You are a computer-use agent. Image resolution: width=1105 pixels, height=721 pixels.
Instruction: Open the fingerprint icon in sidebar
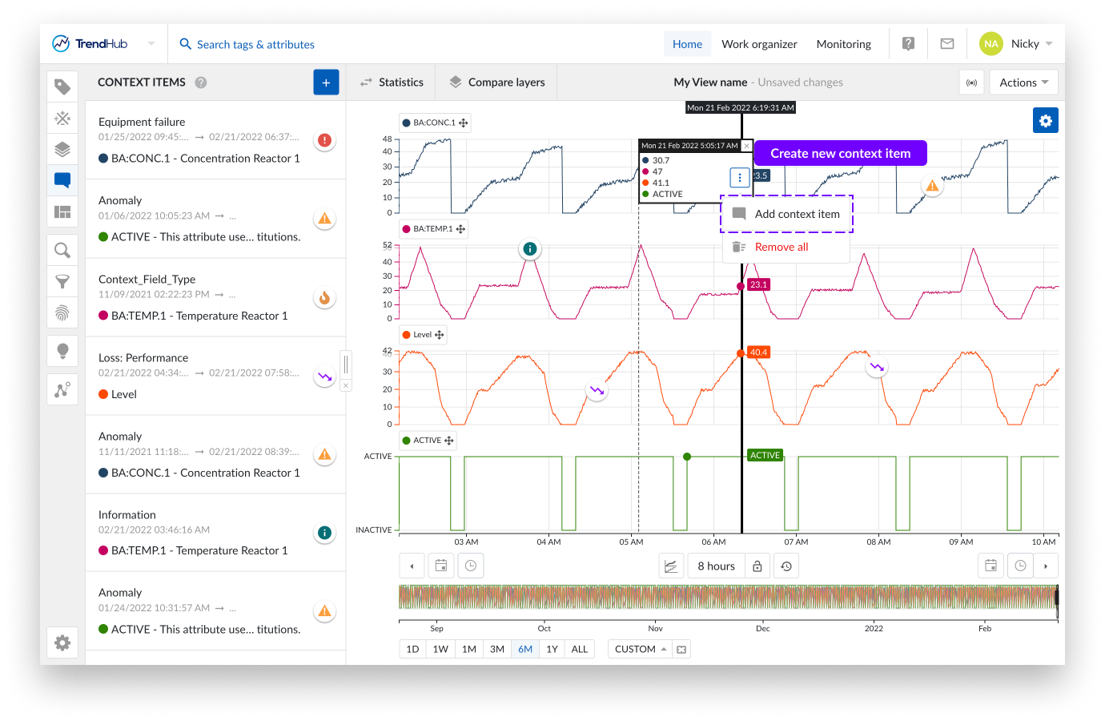pyautogui.click(x=62, y=312)
